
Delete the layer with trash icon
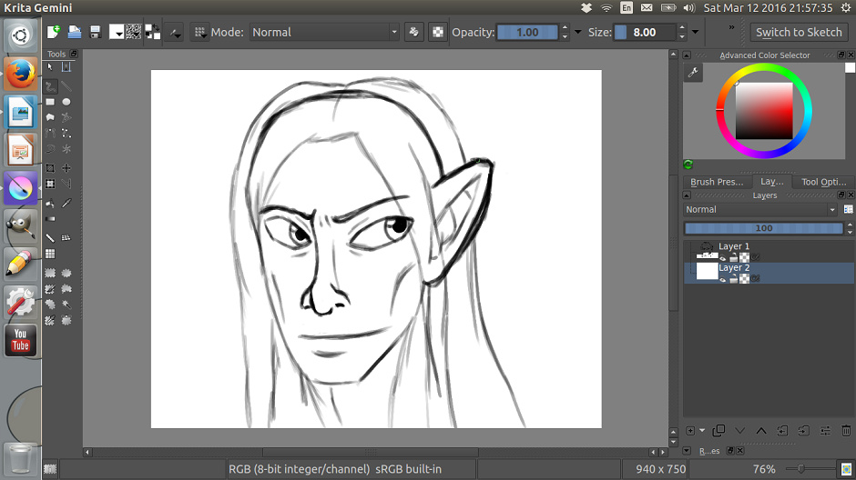(x=845, y=430)
